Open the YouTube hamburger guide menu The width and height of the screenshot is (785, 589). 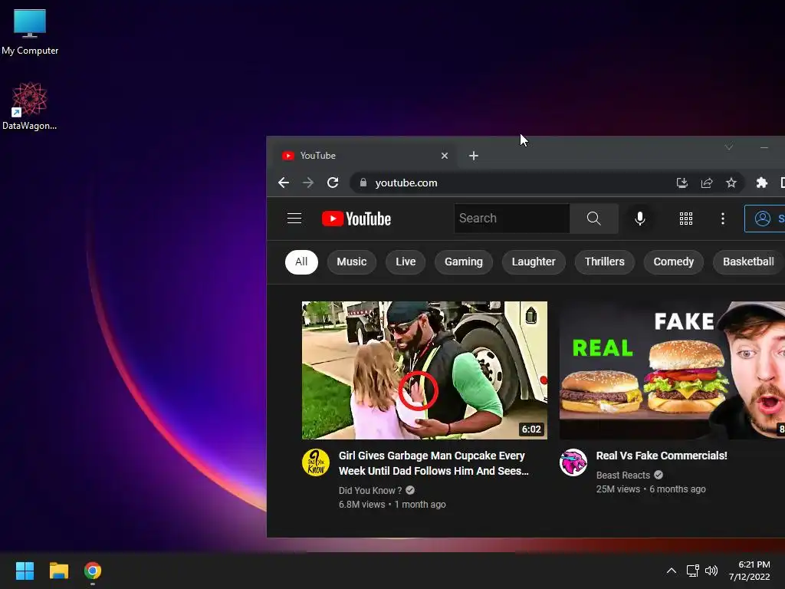(294, 219)
